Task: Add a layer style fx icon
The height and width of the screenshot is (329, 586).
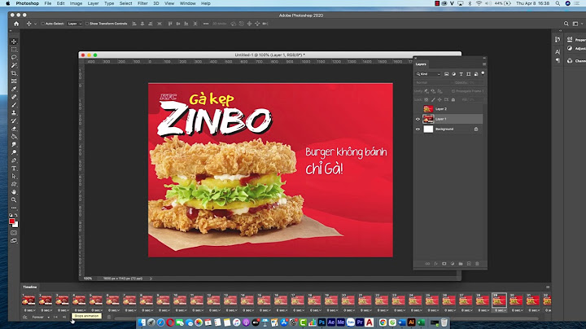Action: click(x=435, y=264)
